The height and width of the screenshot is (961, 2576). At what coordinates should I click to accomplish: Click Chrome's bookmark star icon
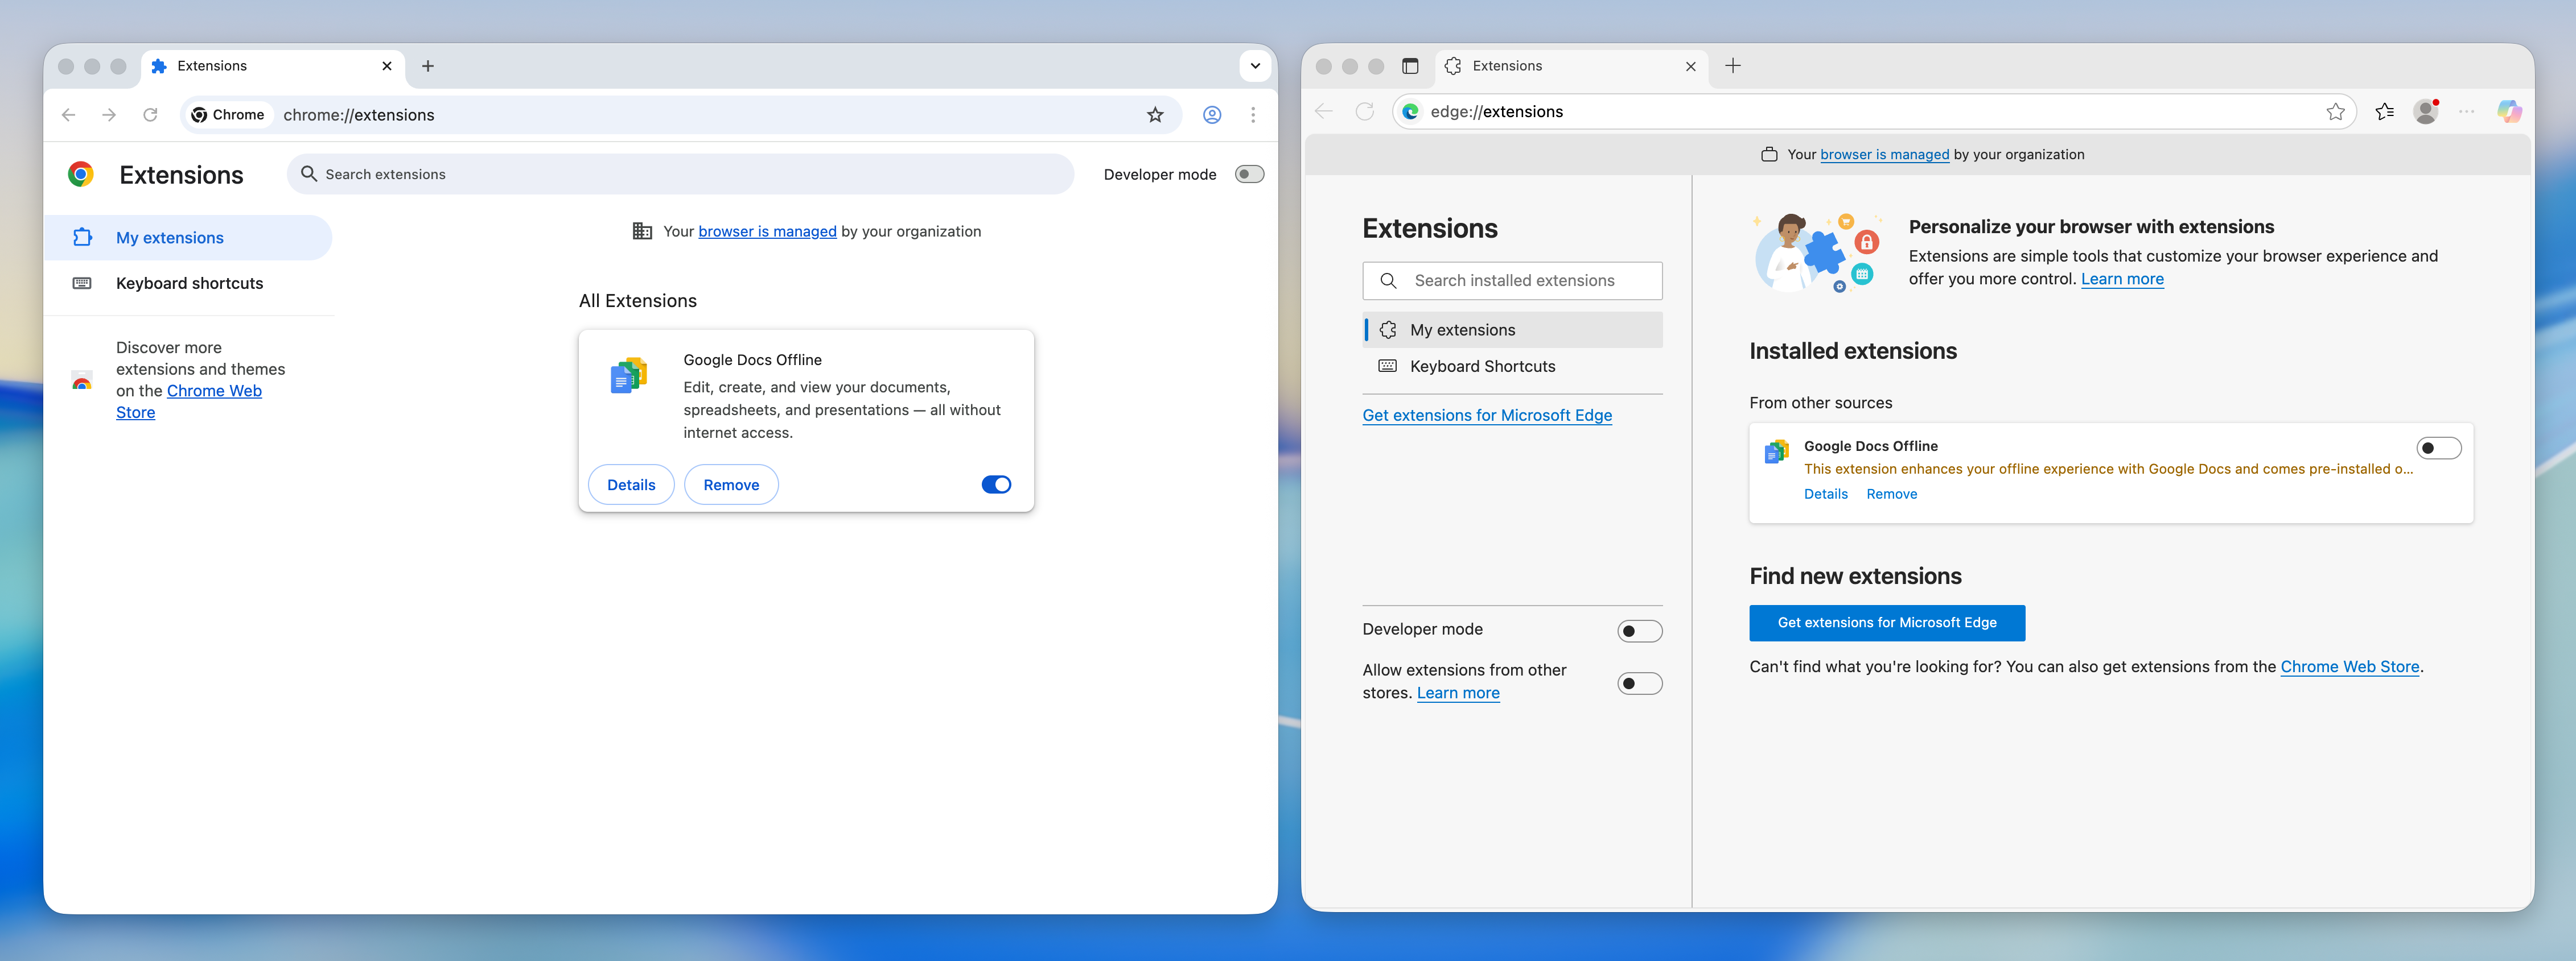click(x=1155, y=115)
